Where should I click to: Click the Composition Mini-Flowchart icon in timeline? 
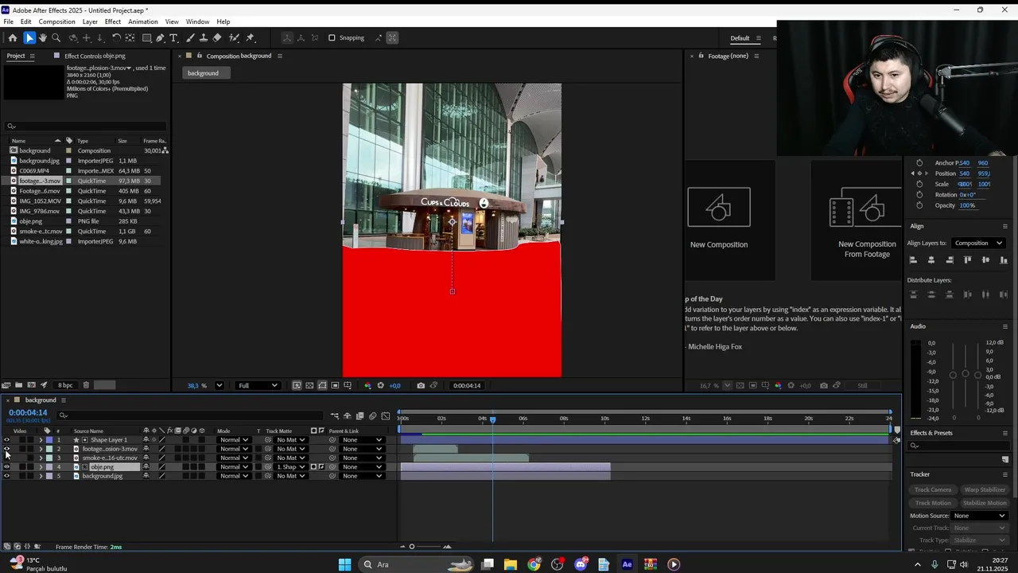[x=335, y=415]
